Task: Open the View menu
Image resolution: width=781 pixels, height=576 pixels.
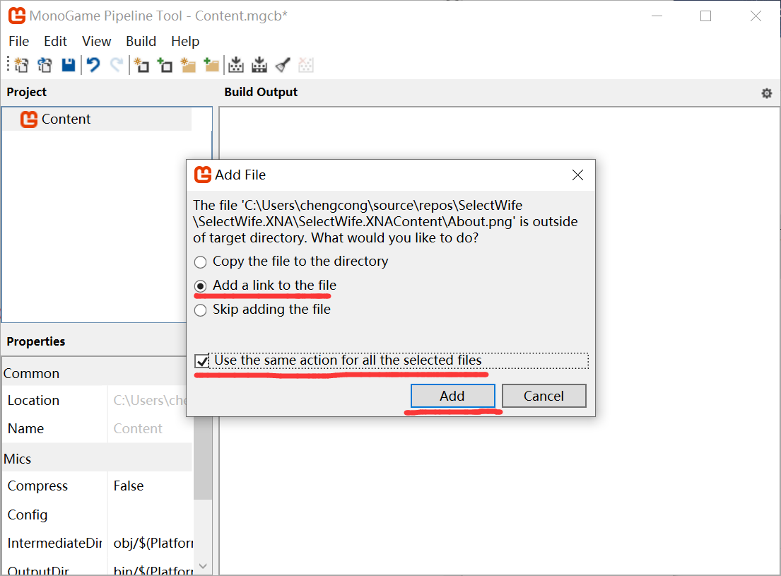Action: 96,42
